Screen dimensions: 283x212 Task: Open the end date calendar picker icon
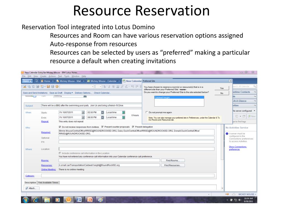coord(83,118)
